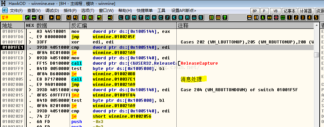
Task: Click the Execute till return toolbar icon
Action: [x=100, y=18]
